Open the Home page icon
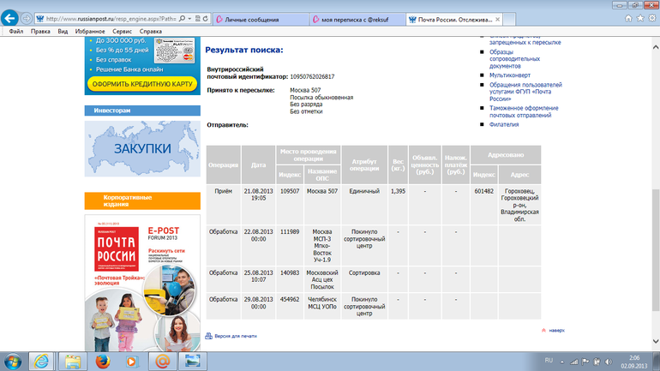Viewport: 660px width, 371px height. click(628, 19)
